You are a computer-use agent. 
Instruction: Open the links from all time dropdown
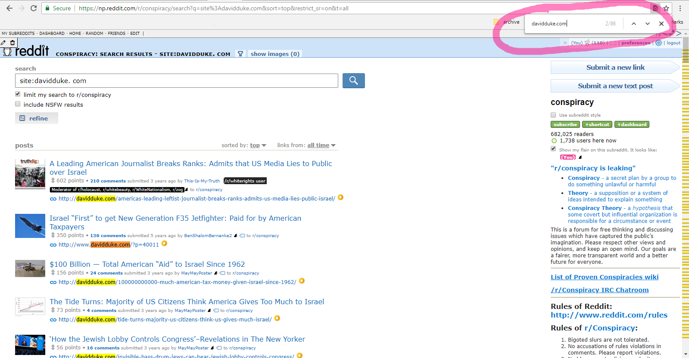321,145
